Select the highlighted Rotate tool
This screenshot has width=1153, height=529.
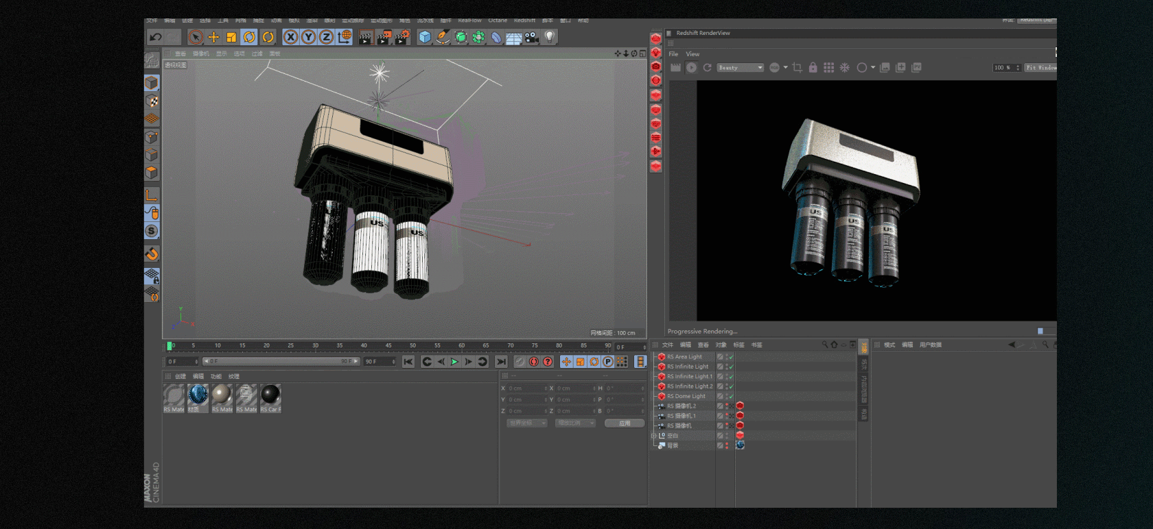tap(250, 37)
